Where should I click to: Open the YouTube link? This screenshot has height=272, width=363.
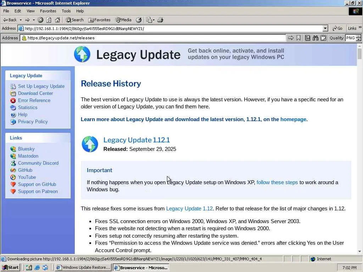[x=27, y=177]
